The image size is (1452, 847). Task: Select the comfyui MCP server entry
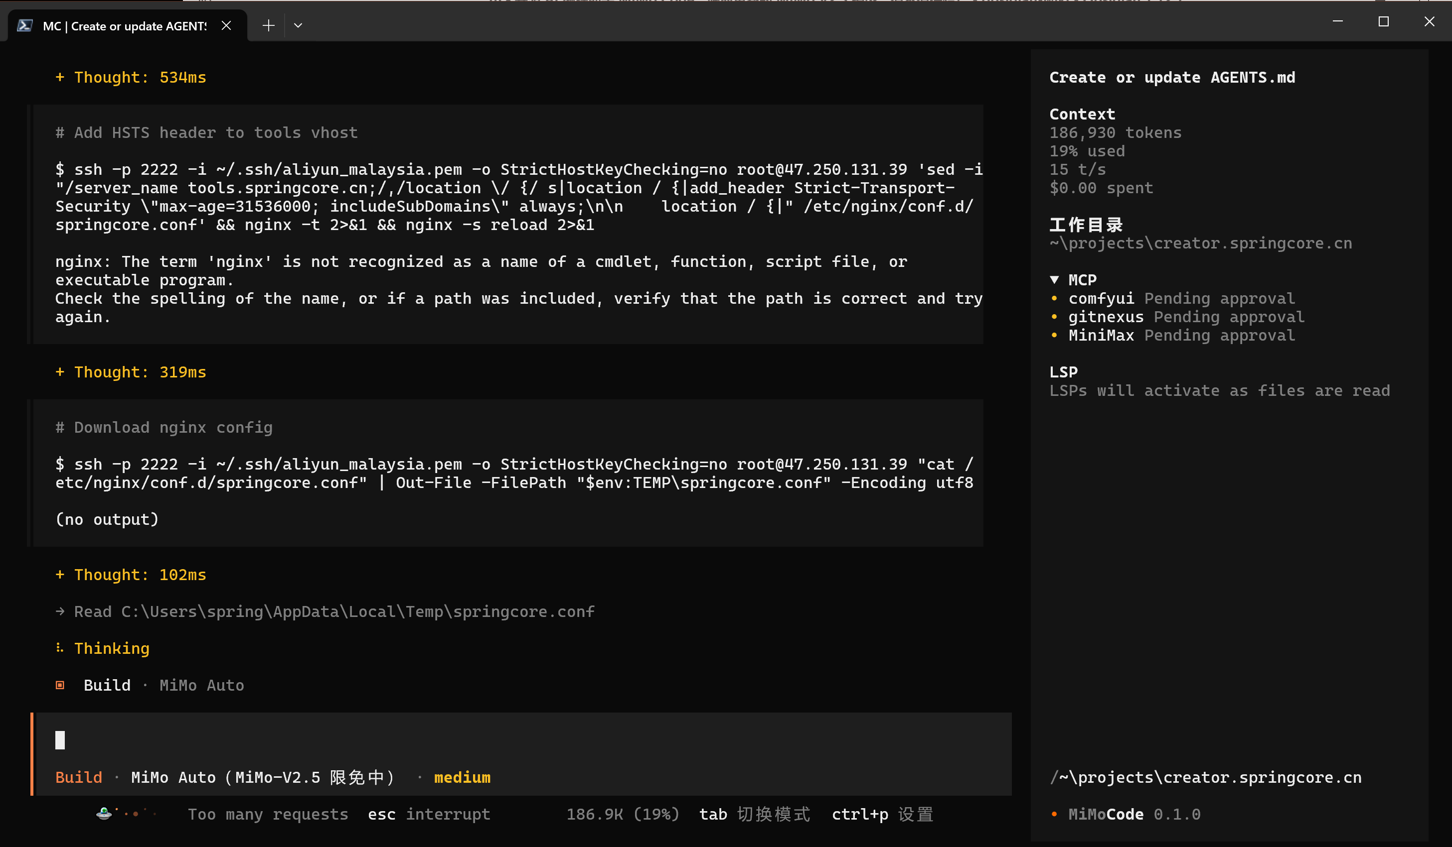coord(1172,298)
